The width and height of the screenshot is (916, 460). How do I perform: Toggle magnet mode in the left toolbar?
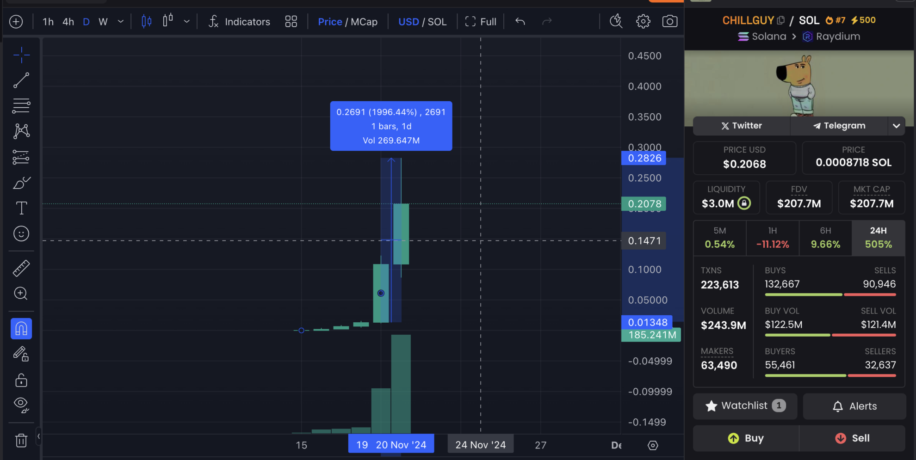pyautogui.click(x=21, y=329)
